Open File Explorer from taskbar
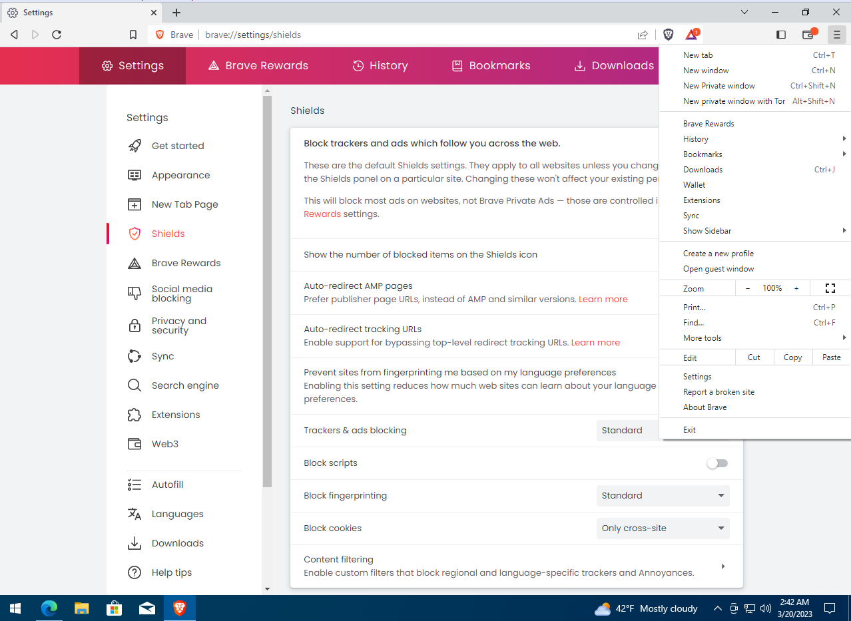 point(81,608)
